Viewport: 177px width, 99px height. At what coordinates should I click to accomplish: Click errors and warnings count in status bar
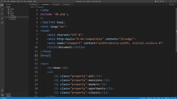pyautogui.click(x=4, y=98)
